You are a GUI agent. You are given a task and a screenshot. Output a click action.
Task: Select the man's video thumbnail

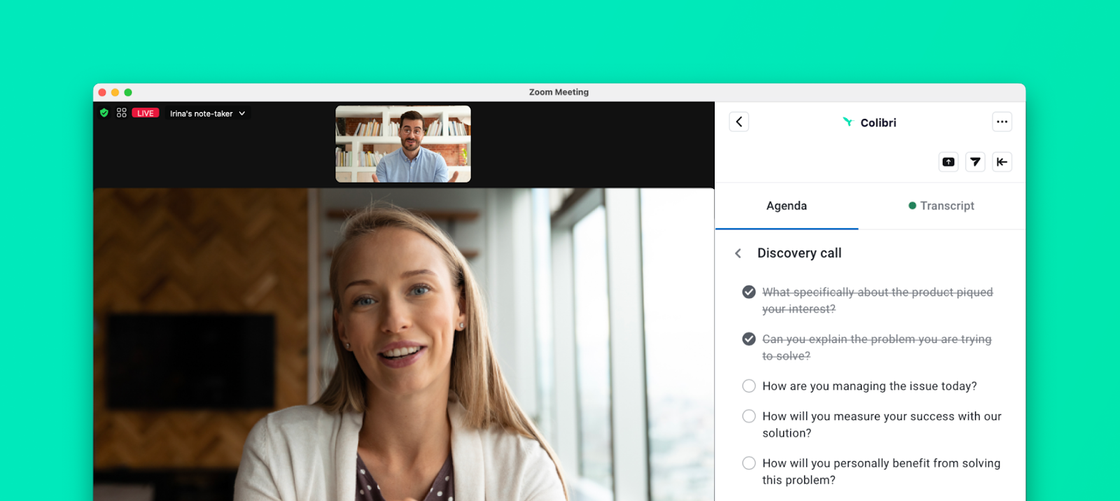click(403, 144)
